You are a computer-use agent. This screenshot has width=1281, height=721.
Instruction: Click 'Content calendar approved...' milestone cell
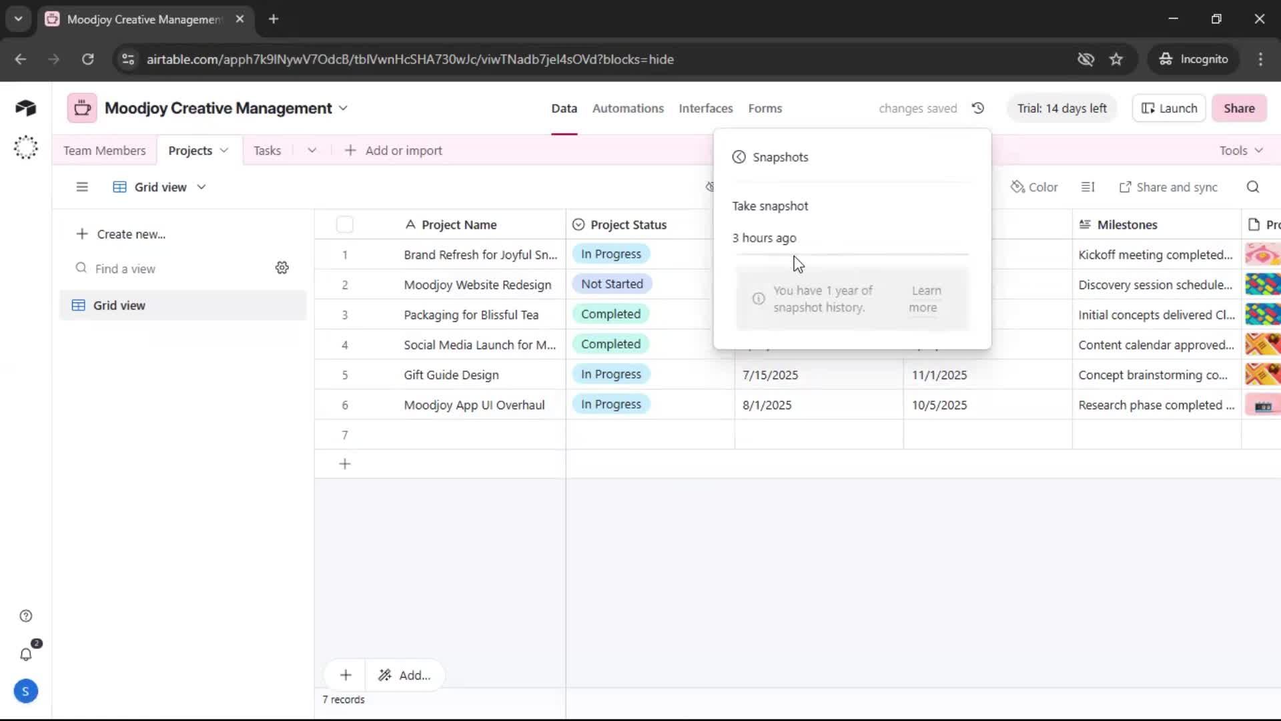click(1156, 344)
